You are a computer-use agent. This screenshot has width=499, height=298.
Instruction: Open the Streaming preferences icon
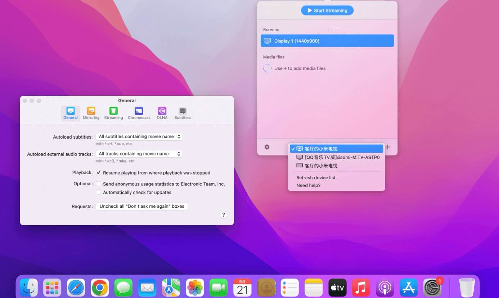(113, 113)
